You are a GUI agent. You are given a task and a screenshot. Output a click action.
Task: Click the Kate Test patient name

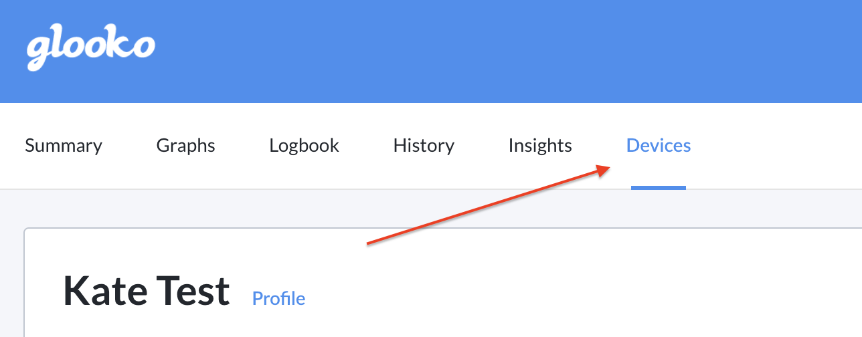coord(147,292)
